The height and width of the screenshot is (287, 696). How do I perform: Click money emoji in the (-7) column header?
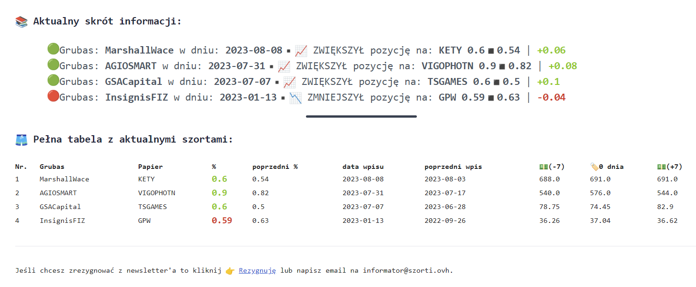(543, 167)
